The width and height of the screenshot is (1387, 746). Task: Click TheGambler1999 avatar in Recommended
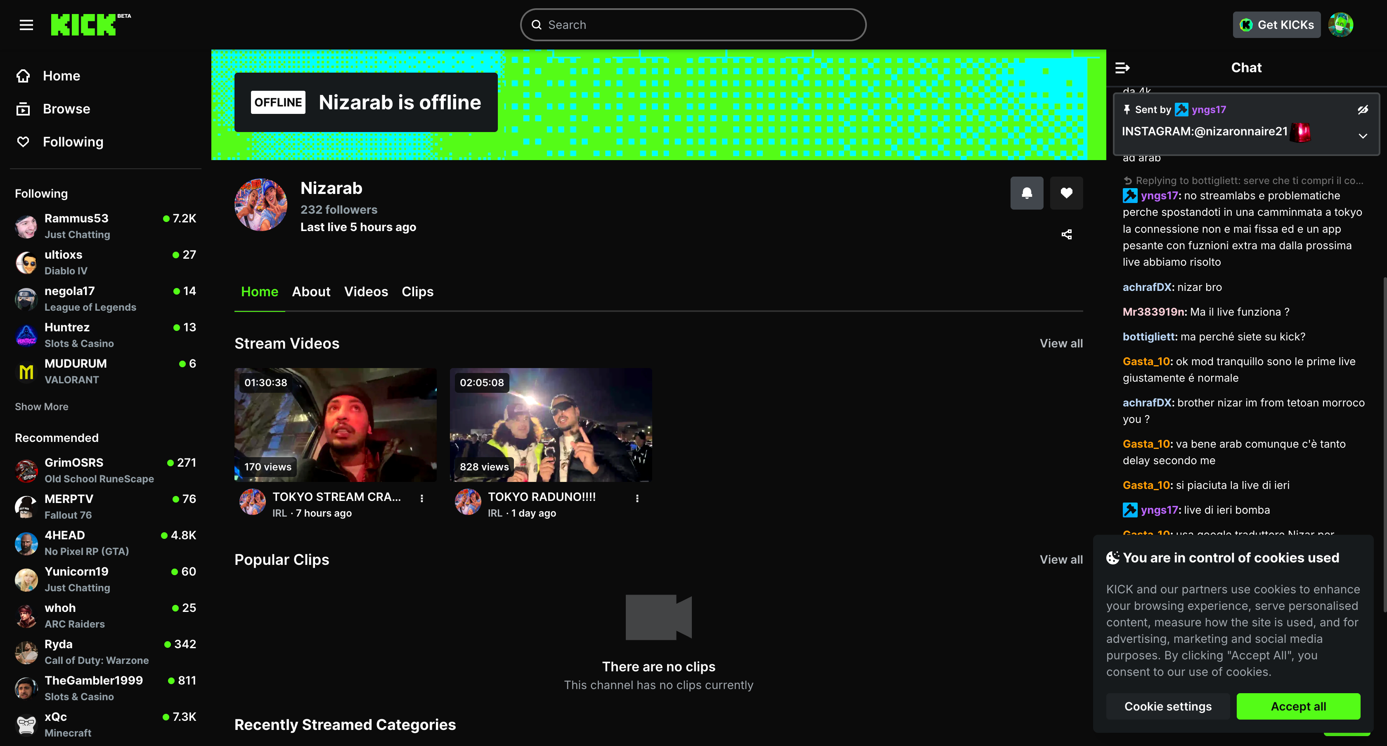pyautogui.click(x=26, y=688)
